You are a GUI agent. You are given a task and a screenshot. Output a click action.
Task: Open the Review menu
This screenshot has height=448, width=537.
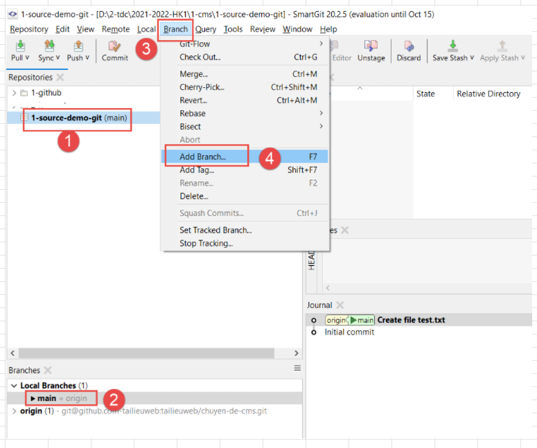(x=263, y=30)
